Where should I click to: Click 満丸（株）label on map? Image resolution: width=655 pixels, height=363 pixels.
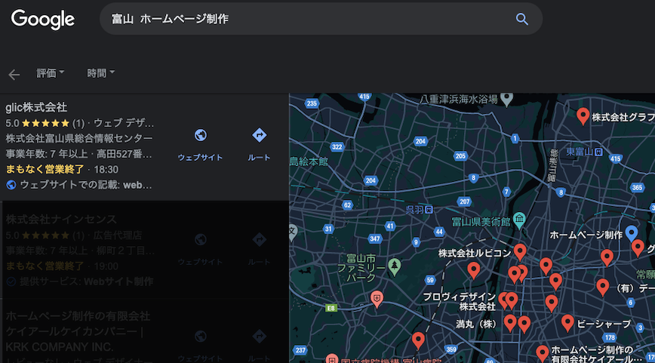pyautogui.click(x=476, y=325)
